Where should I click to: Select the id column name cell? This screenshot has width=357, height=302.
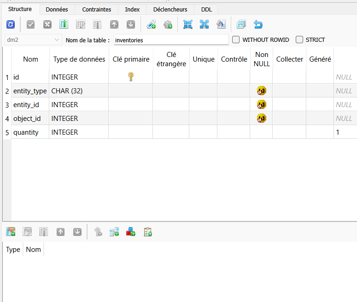tap(30, 77)
